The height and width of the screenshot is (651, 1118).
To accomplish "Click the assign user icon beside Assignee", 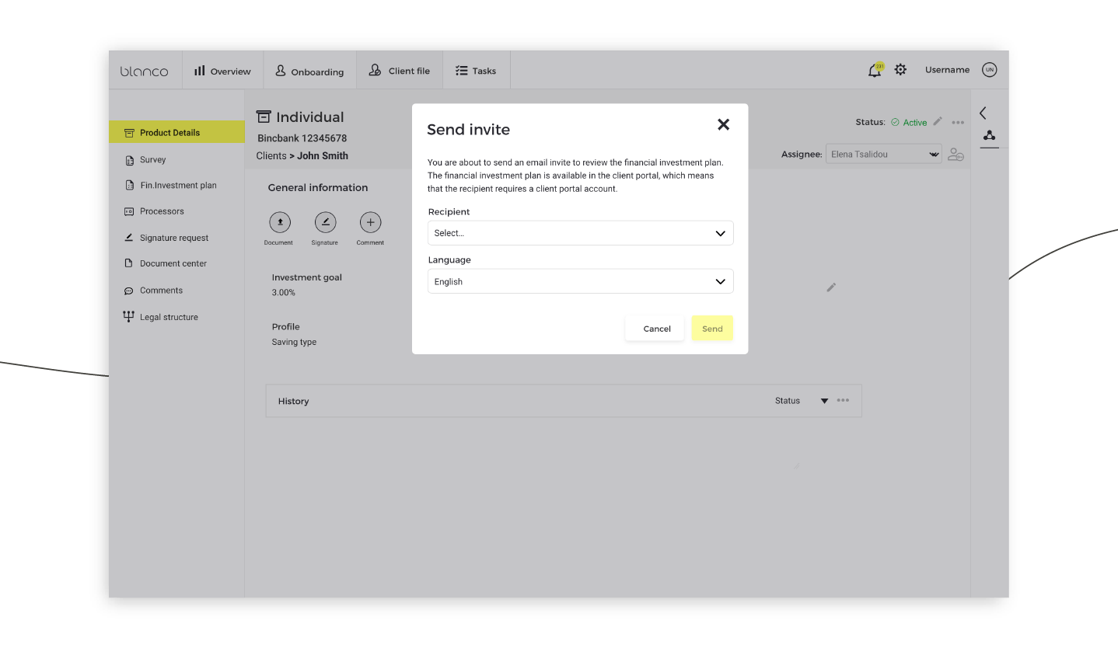I will click(956, 155).
